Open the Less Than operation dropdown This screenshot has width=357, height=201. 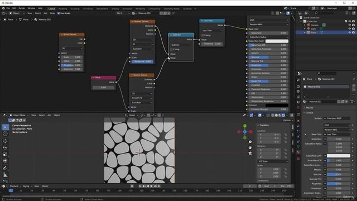point(212,31)
